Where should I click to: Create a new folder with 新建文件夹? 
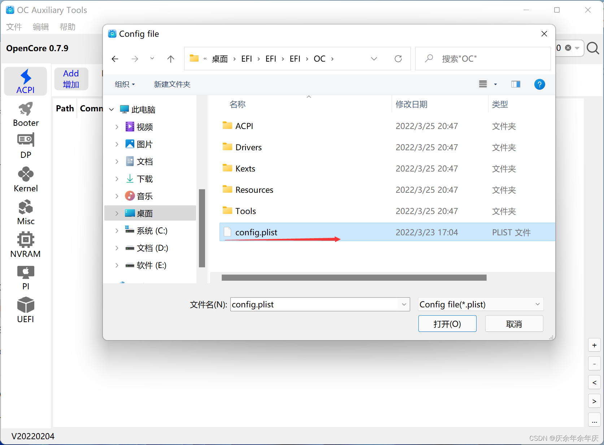172,84
